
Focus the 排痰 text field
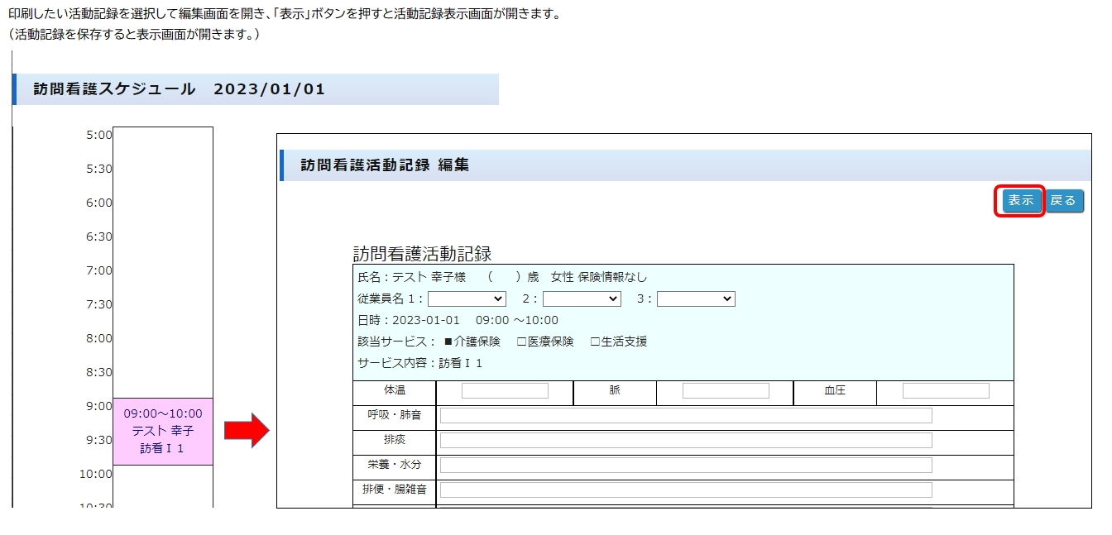pyautogui.click(x=685, y=440)
